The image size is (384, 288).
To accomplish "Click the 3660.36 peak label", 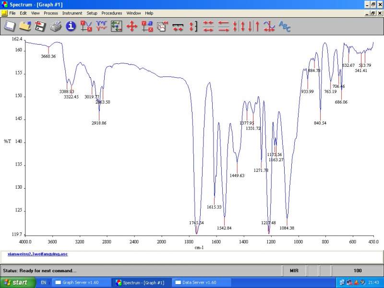I will (x=48, y=56).
